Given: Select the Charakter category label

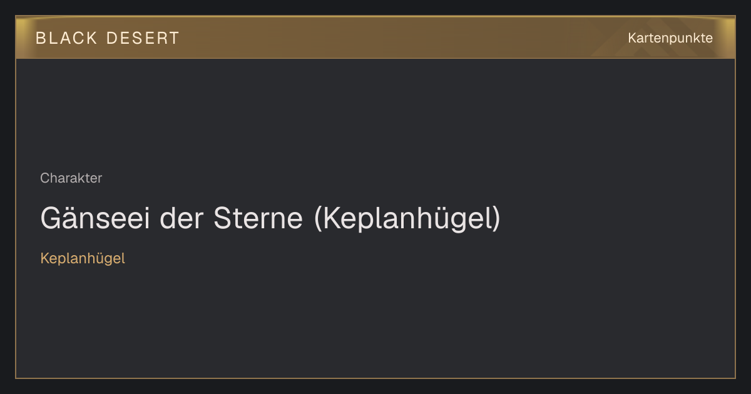Looking at the screenshot, I should pyautogui.click(x=71, y=178).
